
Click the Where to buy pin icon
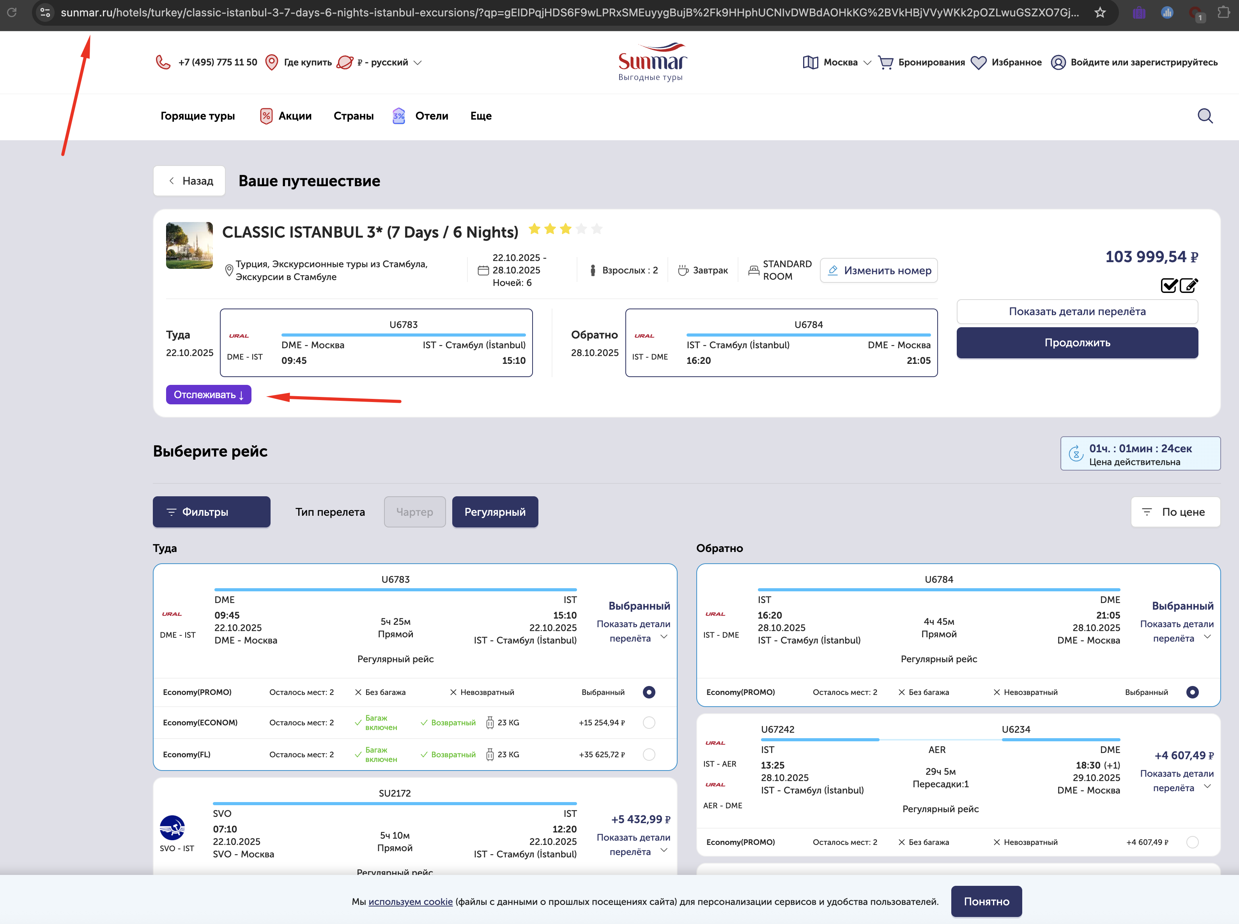pos(271,62)
